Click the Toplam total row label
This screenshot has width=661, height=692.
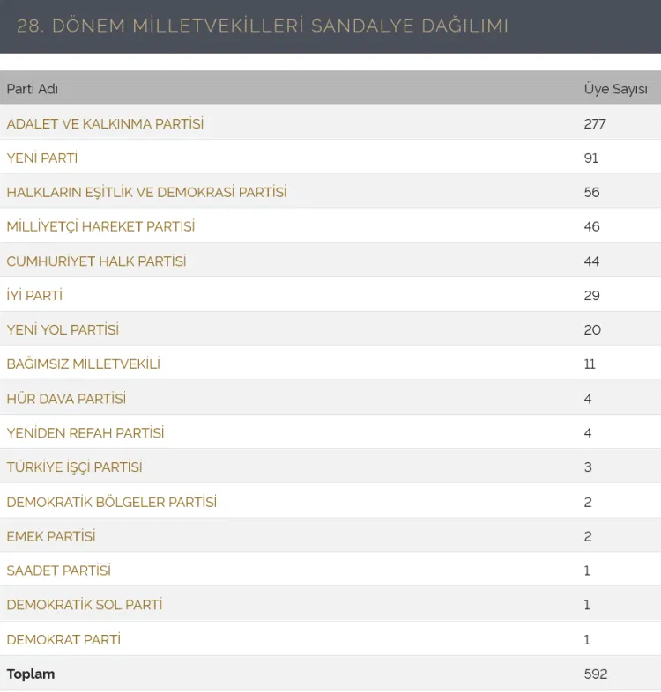31,674
